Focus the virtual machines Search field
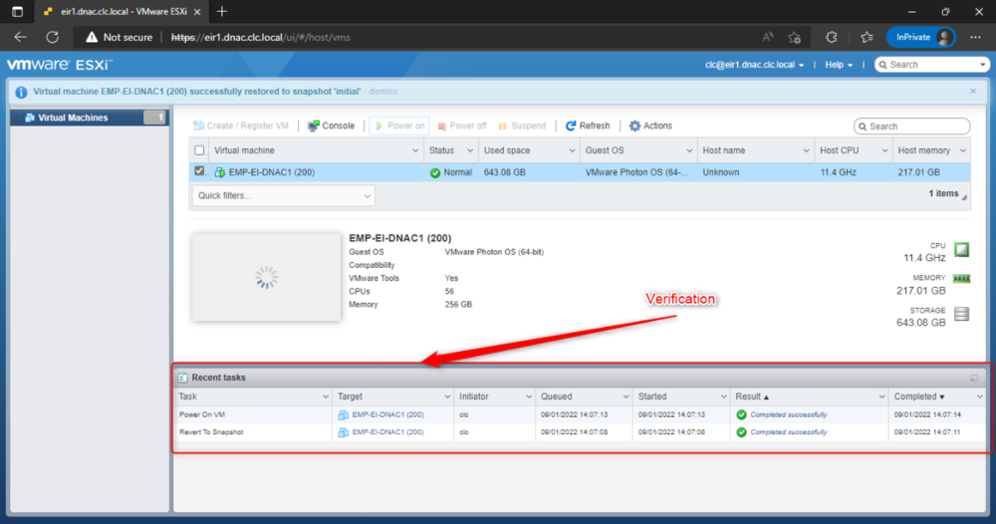 tap(912, 127)
